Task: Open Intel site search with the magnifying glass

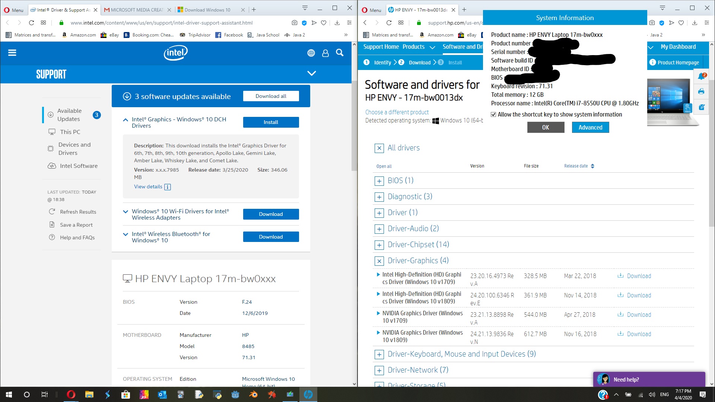Action: coord(339,52)
